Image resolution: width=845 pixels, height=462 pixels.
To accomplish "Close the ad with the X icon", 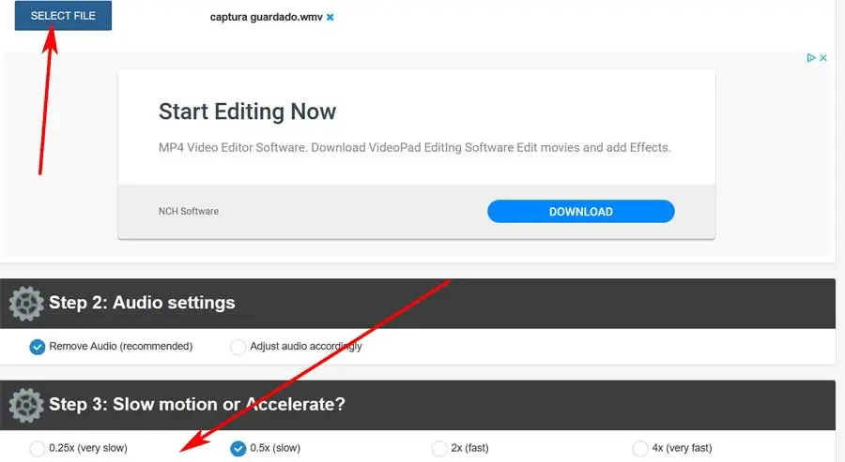I will (x=823, y=58).
